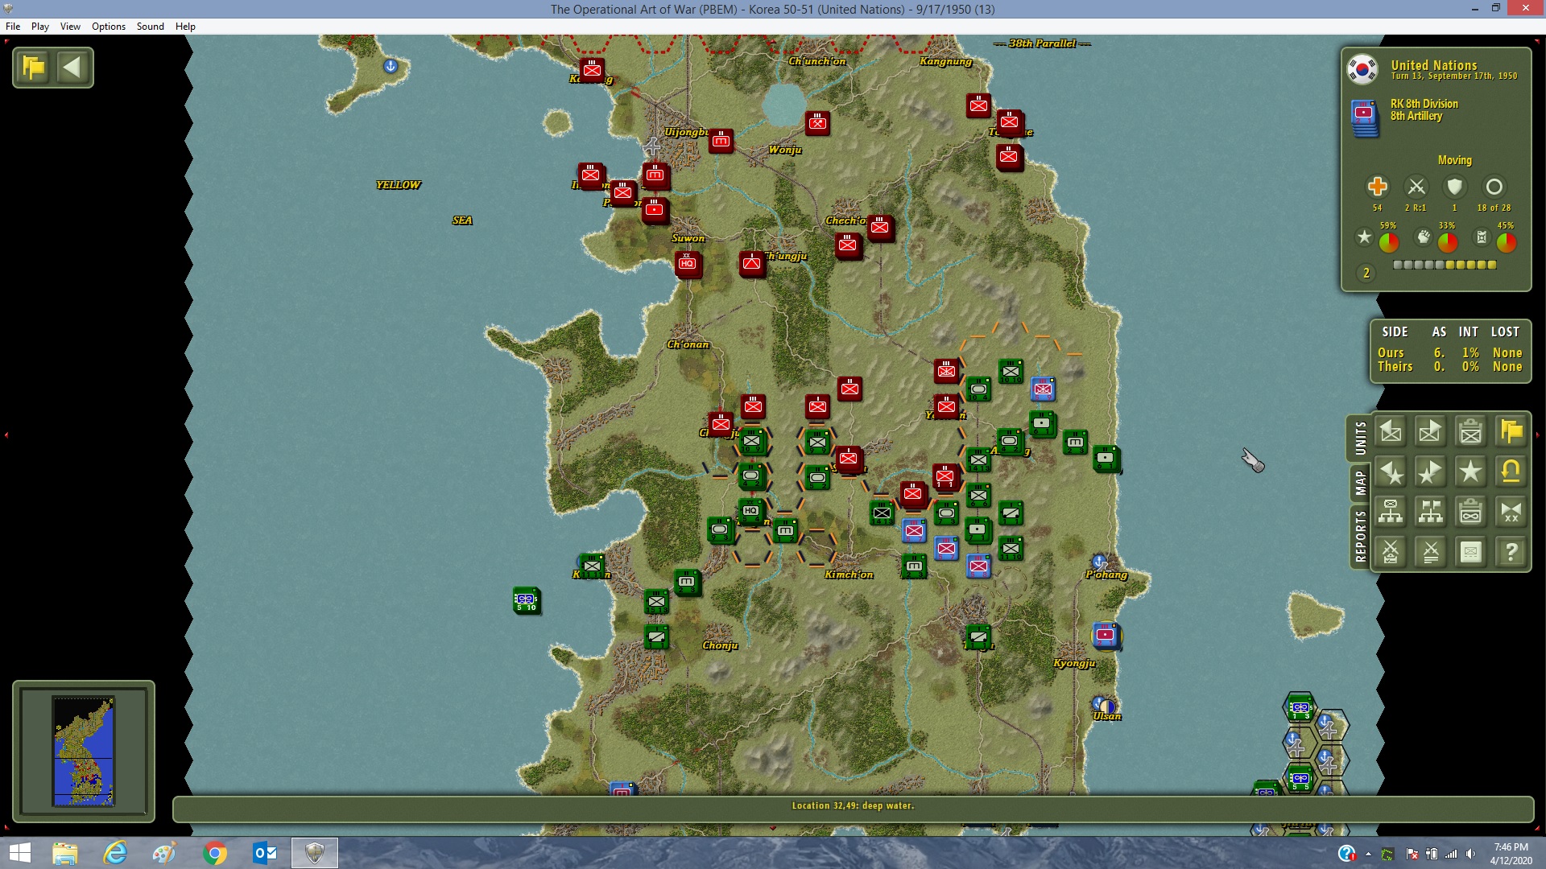Image resolution: width=1546 pixels, height=869 pixels.
Task: Go to the previous formation (left star arrow)
Action: click(1391, 472)
